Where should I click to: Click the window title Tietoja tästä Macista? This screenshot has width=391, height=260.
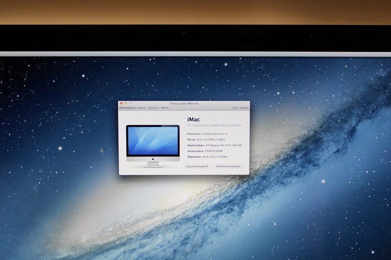coord(184,103)
